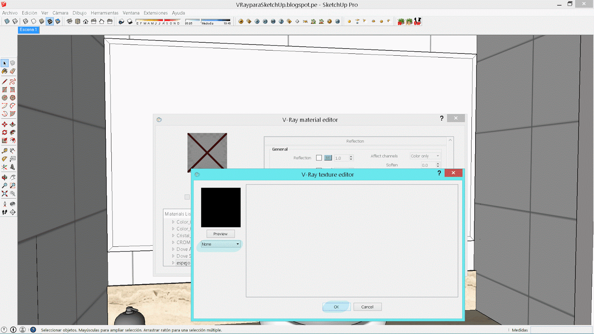Select the Tape Measure tool
The image size is (594, 334).
[4, 151]
